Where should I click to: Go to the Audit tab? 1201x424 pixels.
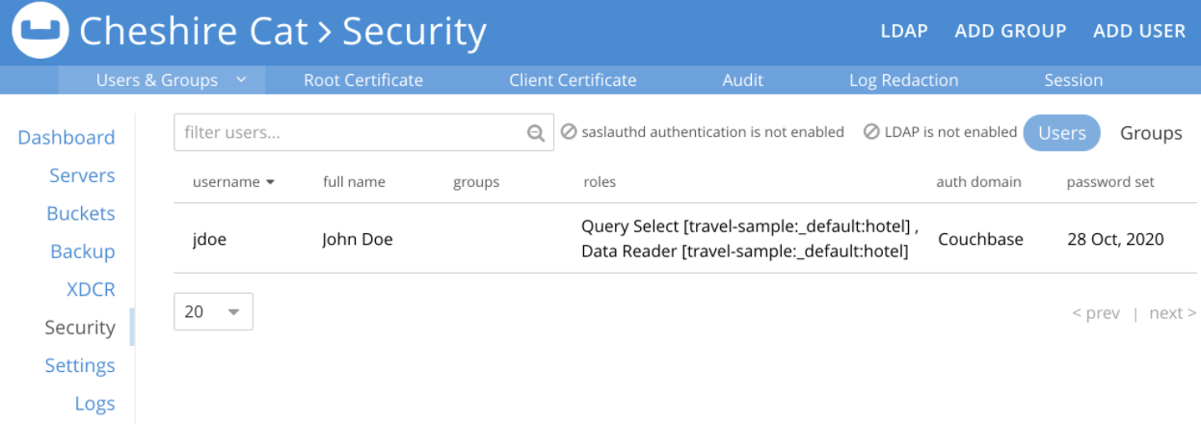click(742, 80)
